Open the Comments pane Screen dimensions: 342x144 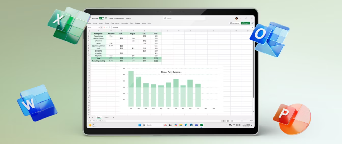tap(234, 23)
